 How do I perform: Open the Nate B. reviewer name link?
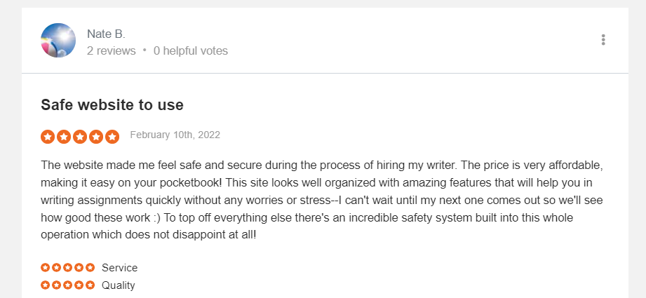106,34
